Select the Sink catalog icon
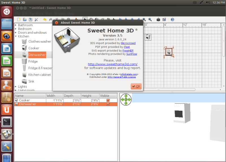 (24, 81)
